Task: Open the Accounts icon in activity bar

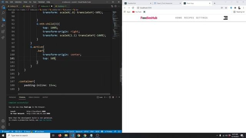Action: tap(3, 121)
